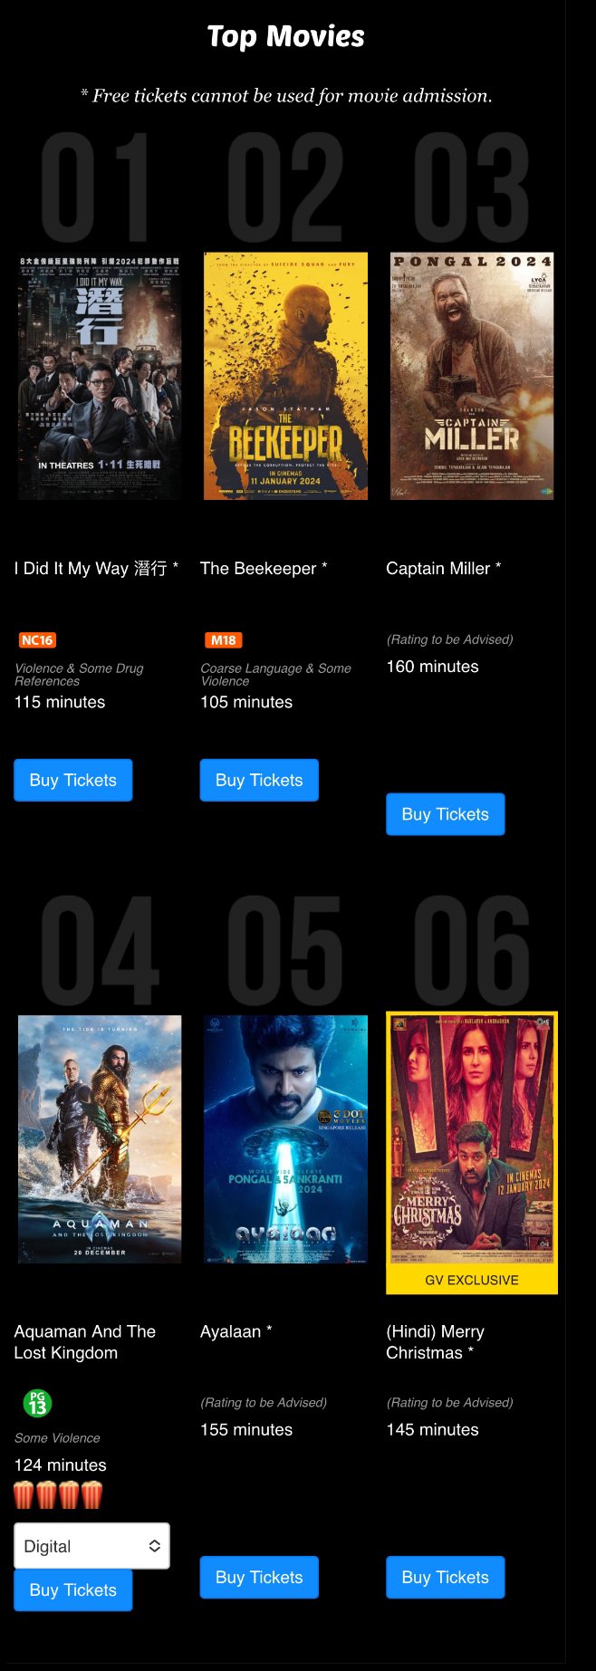Open the Aquaman movie poster
This screenshot has width=596, height=1671.
coord(100,1139)
